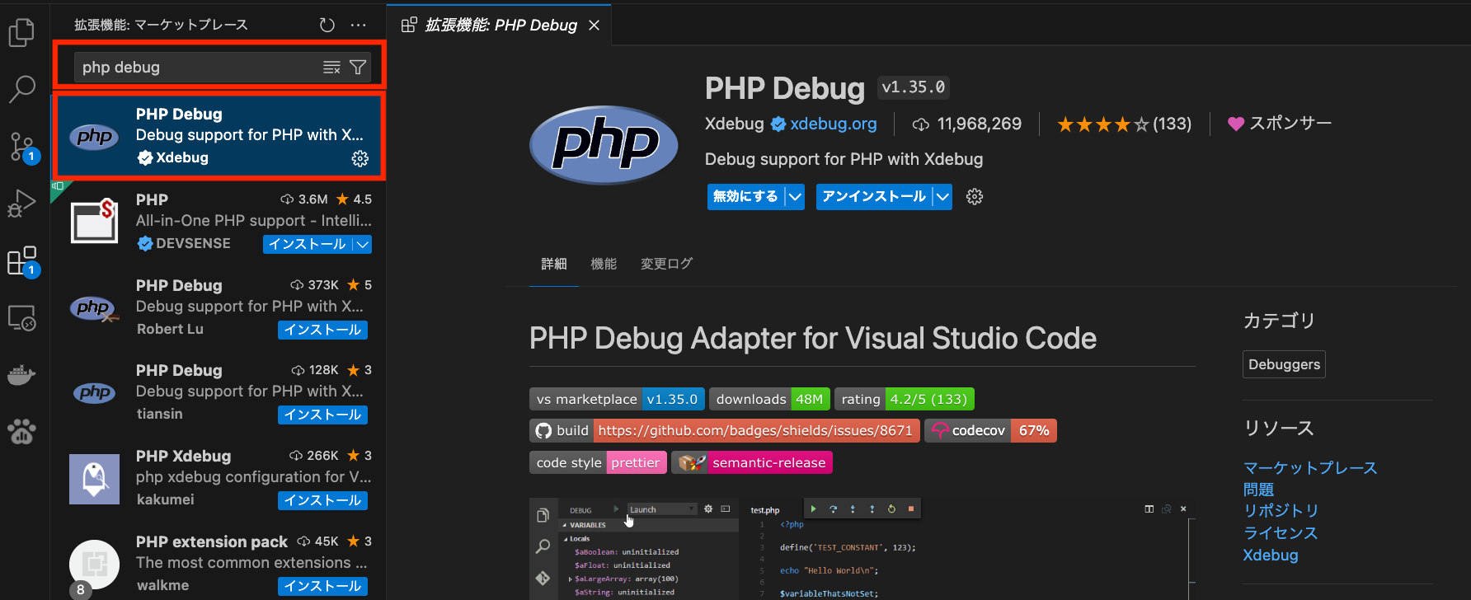Click the codecov 67% badge

[x=990, y=431]
